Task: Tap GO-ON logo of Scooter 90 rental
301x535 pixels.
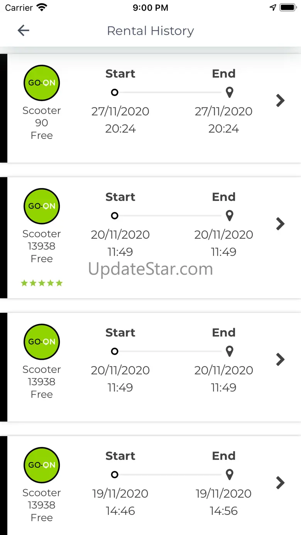Action: click(x=42, y=83)
